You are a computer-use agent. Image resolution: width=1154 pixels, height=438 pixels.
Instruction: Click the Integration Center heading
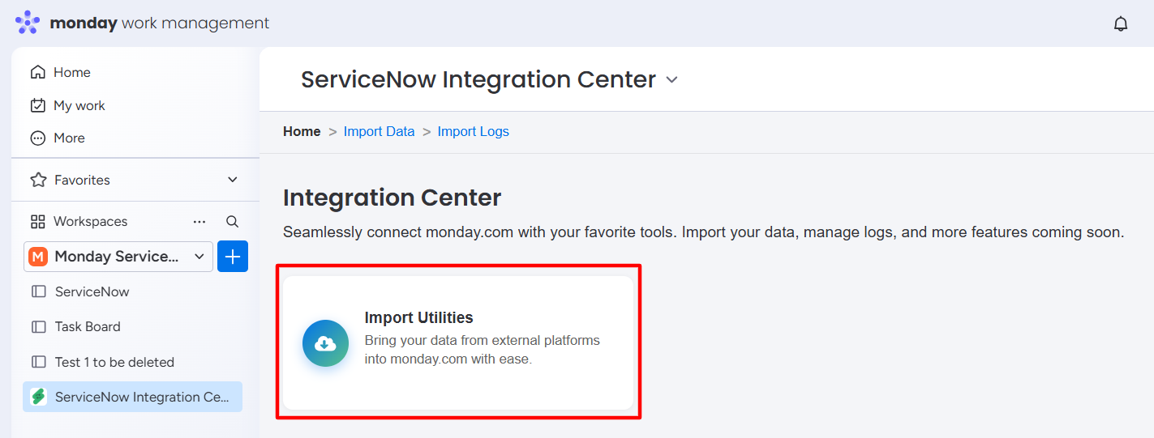click(x=393, y=198)
